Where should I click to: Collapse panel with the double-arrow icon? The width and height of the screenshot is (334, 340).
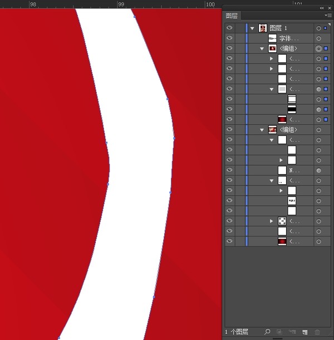(x=322, y=8)
